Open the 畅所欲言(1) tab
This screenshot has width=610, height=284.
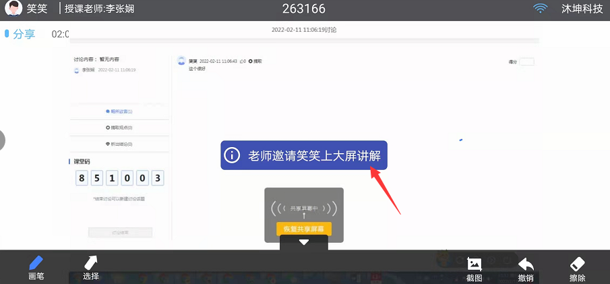119,111
